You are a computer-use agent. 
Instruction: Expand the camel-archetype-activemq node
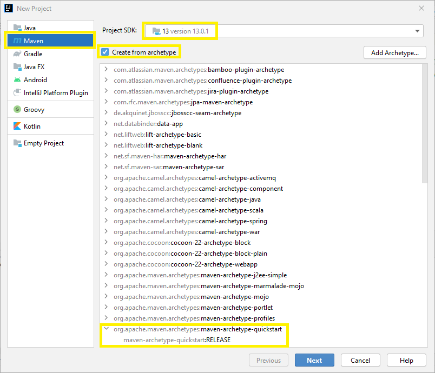(x=106, y=177)
